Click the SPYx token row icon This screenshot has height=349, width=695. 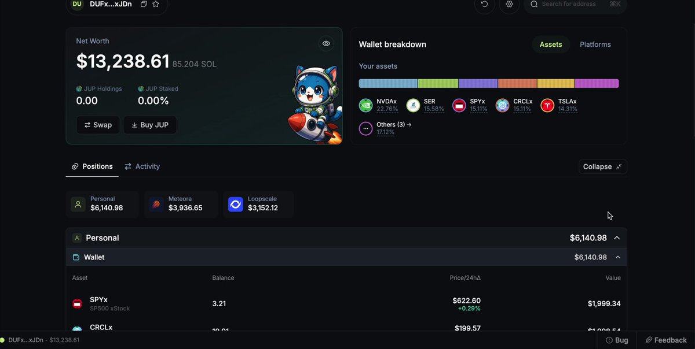tap(77, 303)
